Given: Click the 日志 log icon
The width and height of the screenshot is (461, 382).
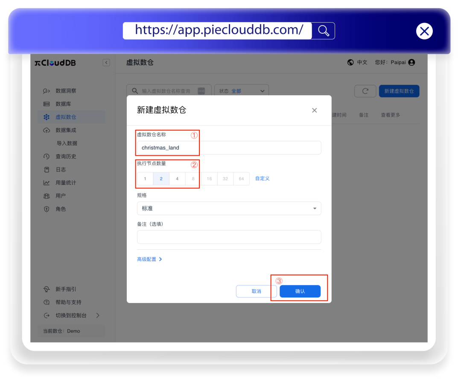Looking at the screenshot, I should point(47,169).
